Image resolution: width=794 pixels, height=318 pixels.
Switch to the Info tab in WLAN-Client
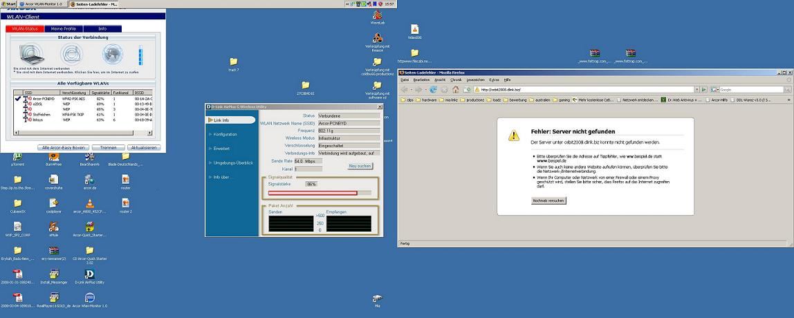102,29
